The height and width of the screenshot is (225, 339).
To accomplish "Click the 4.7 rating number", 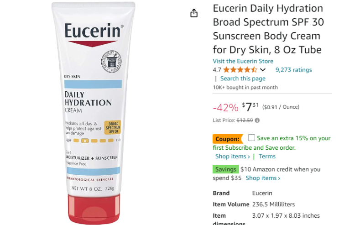I will [x=217, y=70].
